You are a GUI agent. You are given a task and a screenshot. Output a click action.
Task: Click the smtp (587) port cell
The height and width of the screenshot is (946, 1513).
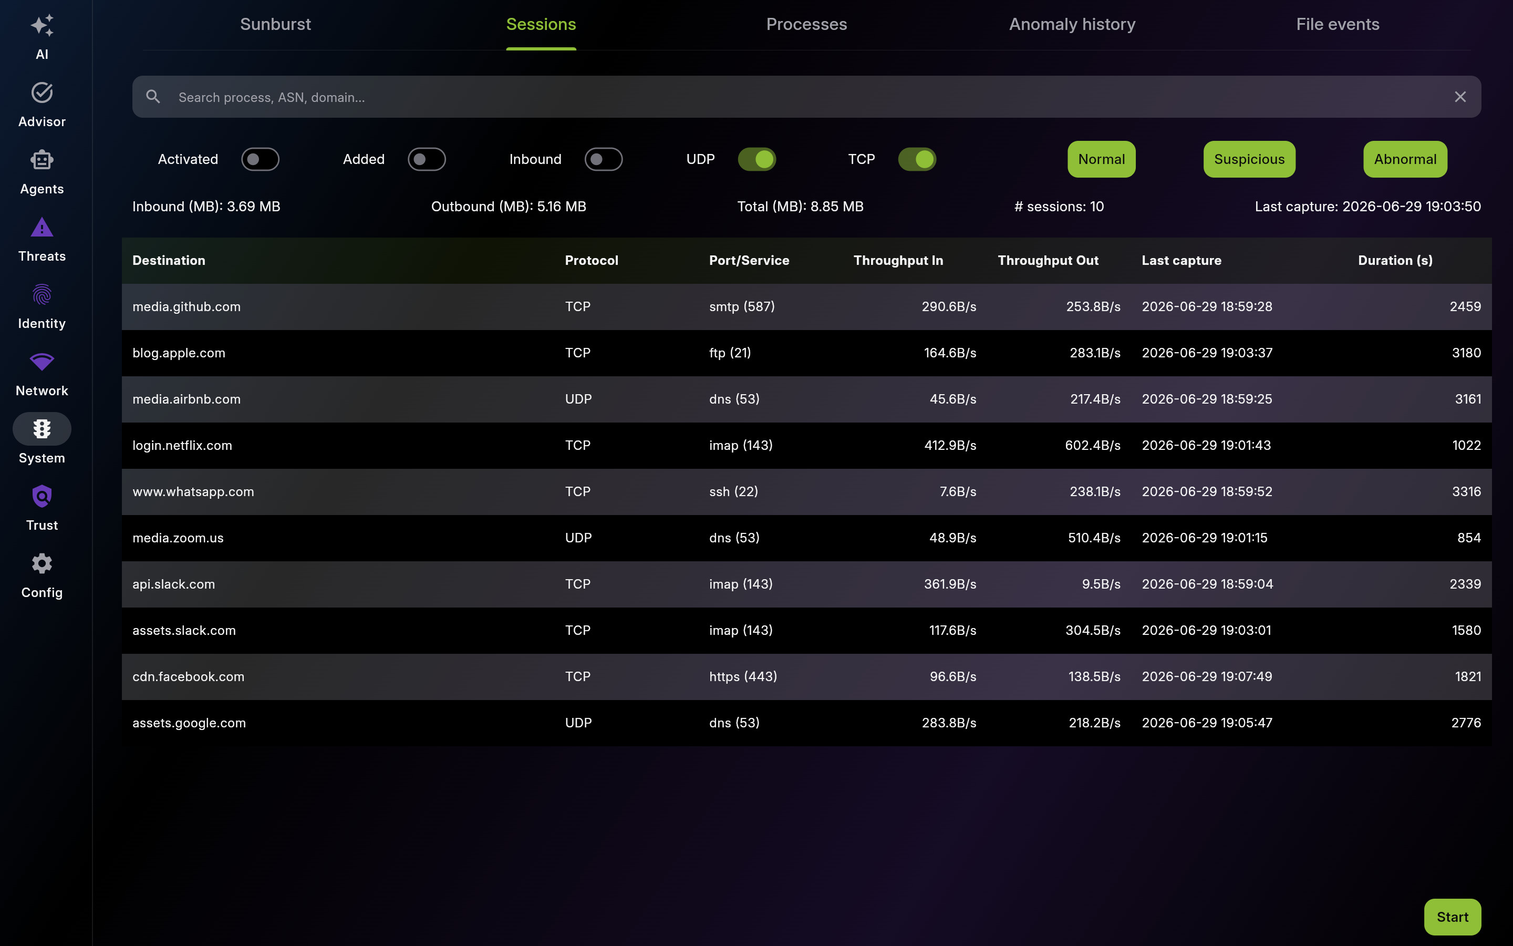coord(741,306)
